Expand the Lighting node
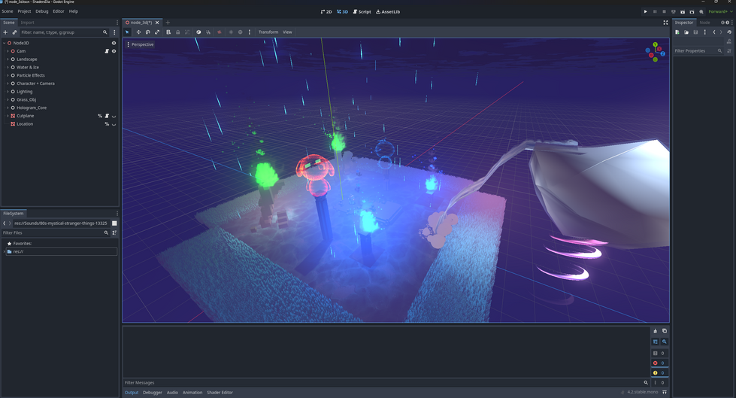Viewport: 736px width, 398px height. coord(8,92)
